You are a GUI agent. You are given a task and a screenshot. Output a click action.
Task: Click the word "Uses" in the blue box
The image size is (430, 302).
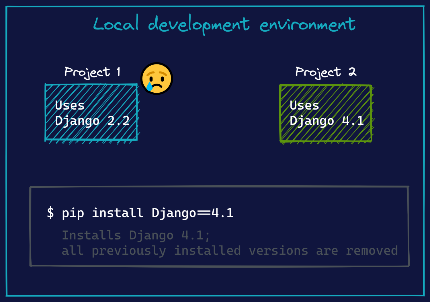coord(70,105)
